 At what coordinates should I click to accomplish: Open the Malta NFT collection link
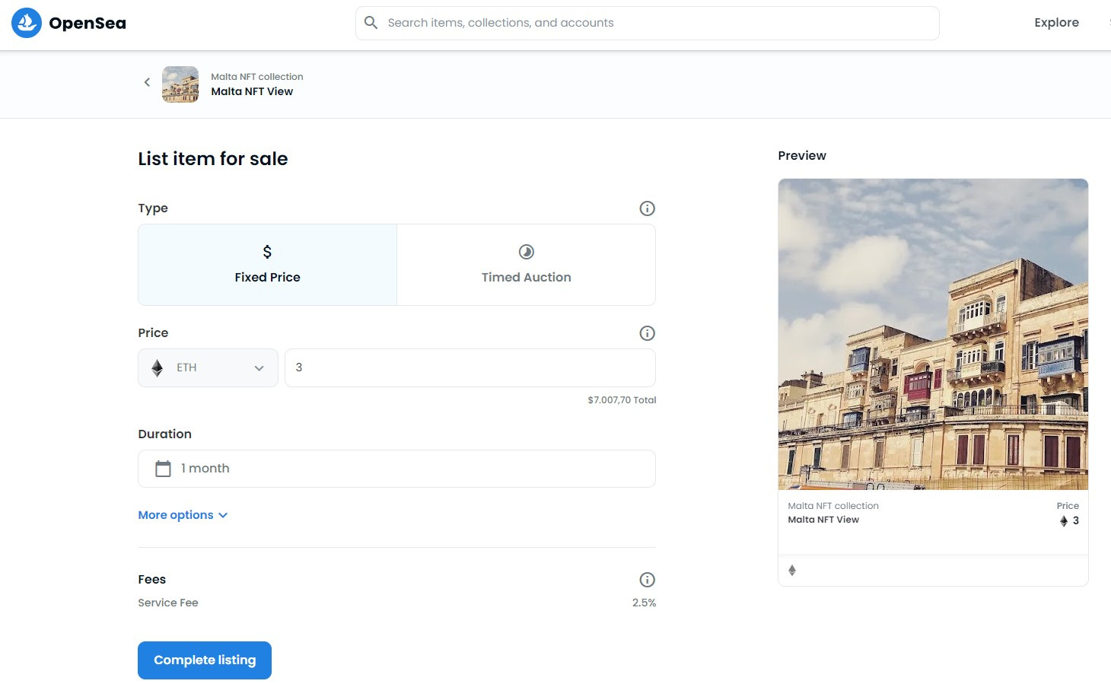[x=256, y=77]
